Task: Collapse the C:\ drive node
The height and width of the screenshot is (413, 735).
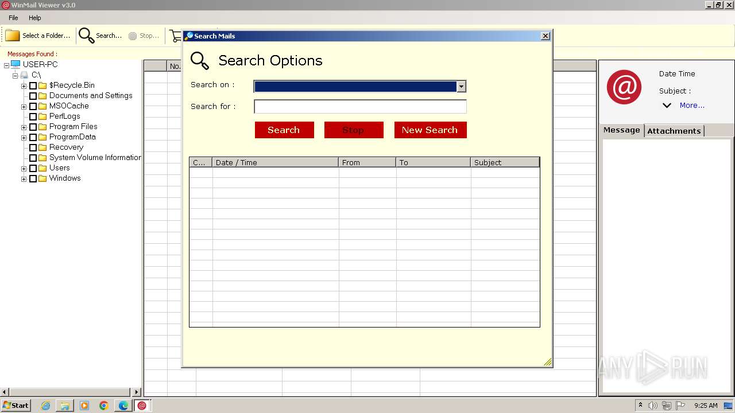Action: (x=15, y=76)
